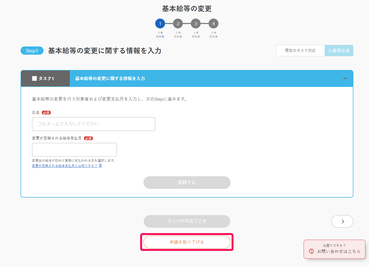Click step 2 circle in progress indicator
The width and height of the screenshot is (369, 267).
pyautogui.click(x=178, y=24)
